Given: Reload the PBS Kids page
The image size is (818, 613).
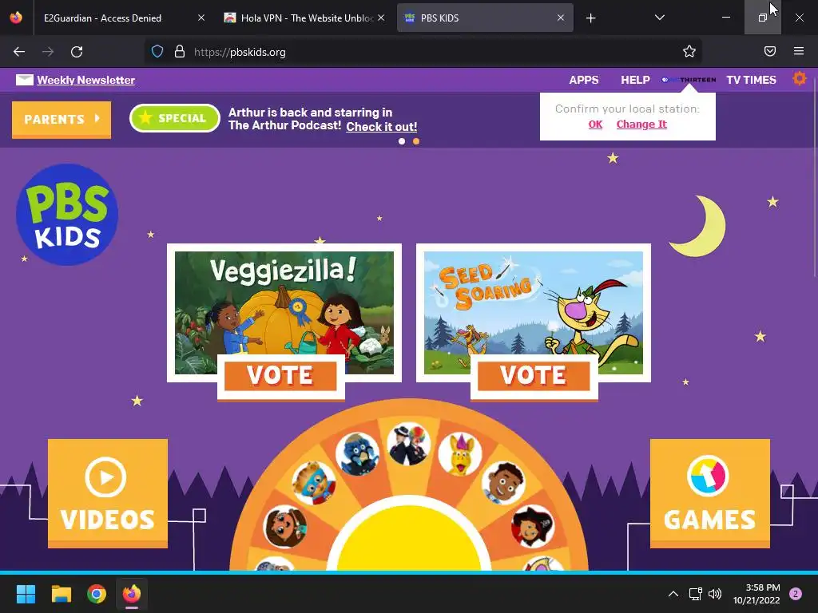Looking at the screenshot, I should pyautogui.click(x=77, y=52).
